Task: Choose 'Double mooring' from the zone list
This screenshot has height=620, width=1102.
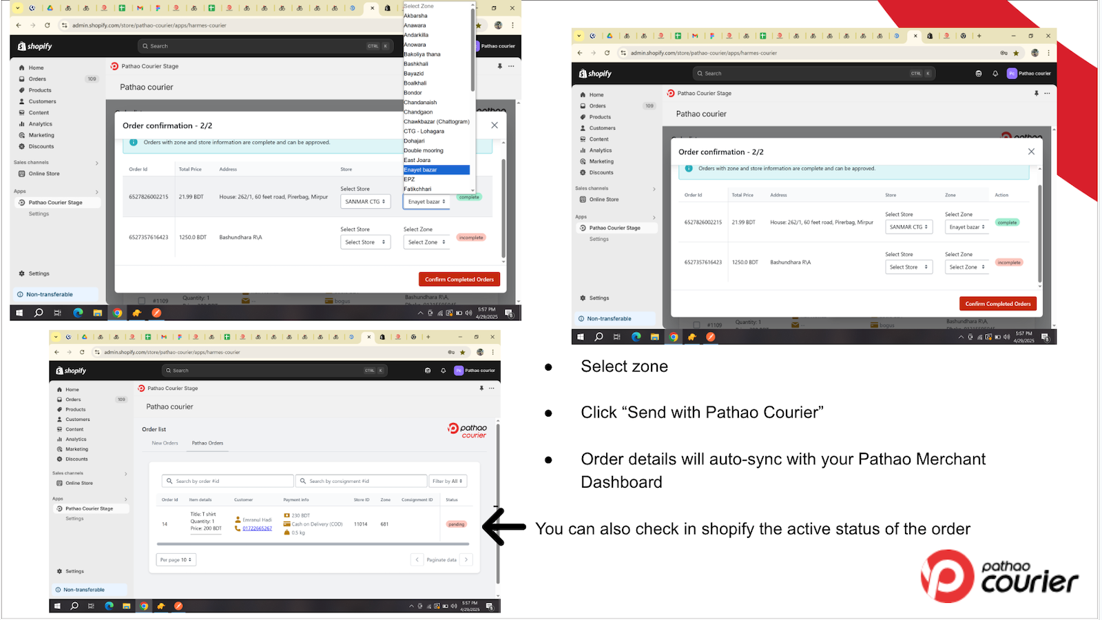Action: pos(424,151)
